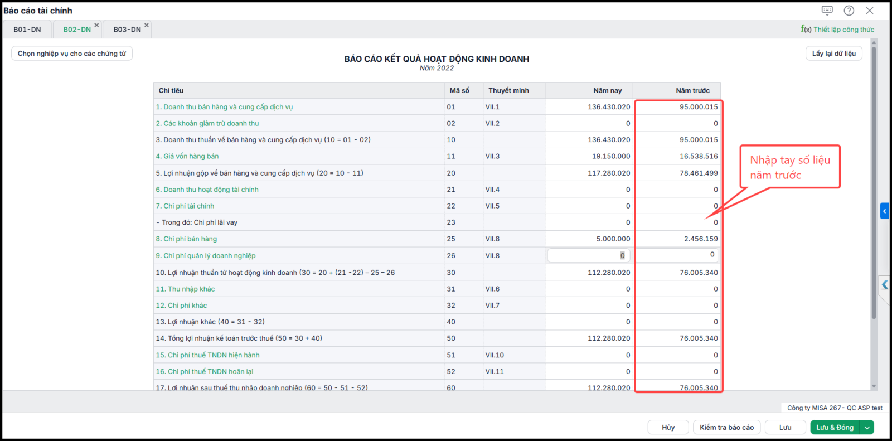Click the Kiểm tra báo cáo button

coord(727,428)
